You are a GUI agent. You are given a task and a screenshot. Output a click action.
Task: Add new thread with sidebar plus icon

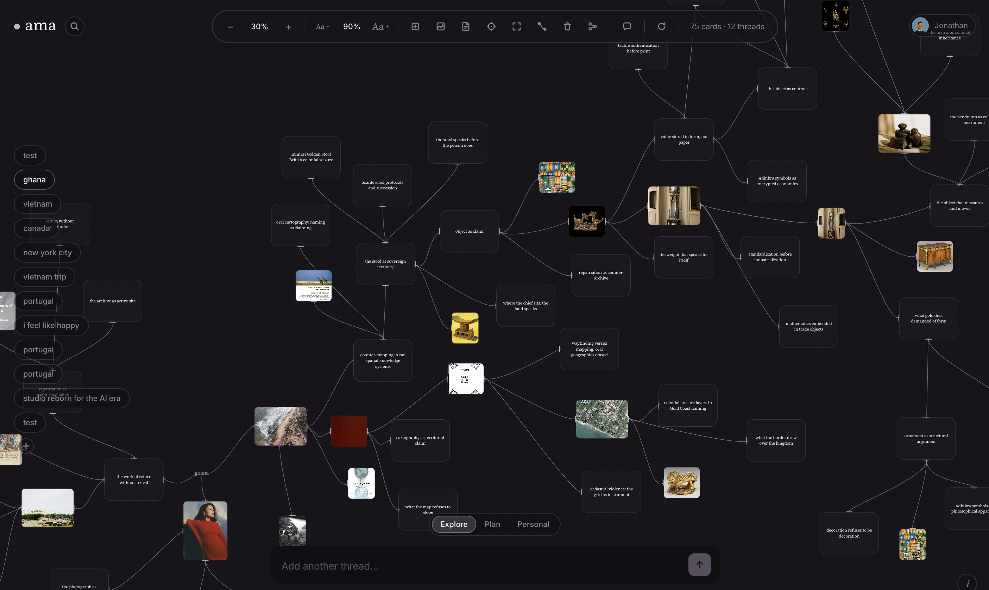pos(26,446)
